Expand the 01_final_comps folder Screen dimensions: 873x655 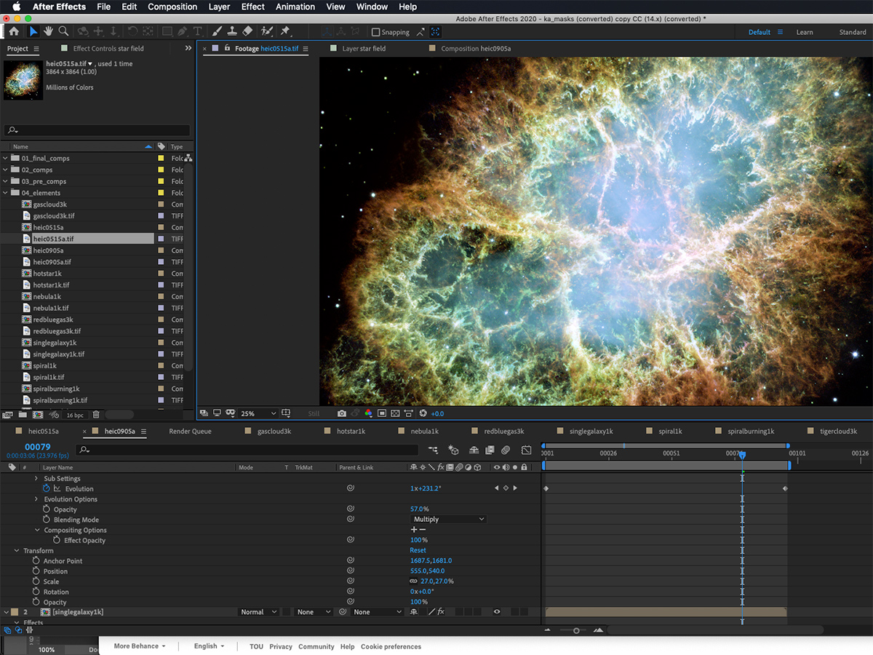[x=6, y=158]
